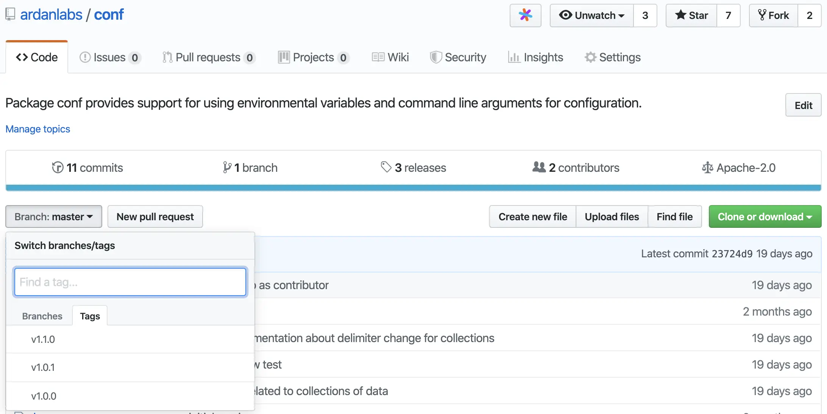Click the branch icon next to 1 branch

point(227,167)
